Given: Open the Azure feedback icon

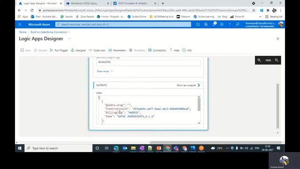Looking at the screenshot, I should [238, 24].
